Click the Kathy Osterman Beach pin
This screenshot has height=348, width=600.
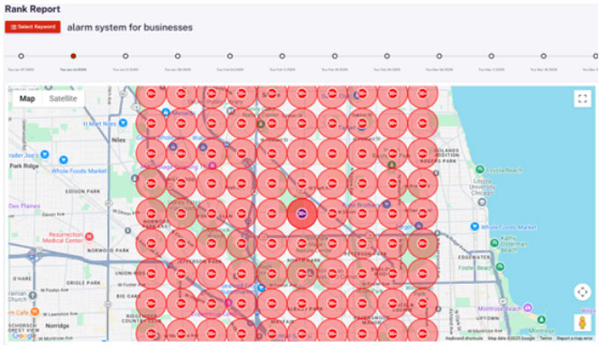pos(494,243)
